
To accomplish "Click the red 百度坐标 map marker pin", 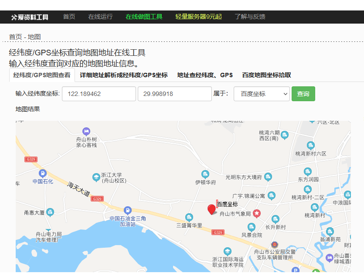I will [211, 209].
